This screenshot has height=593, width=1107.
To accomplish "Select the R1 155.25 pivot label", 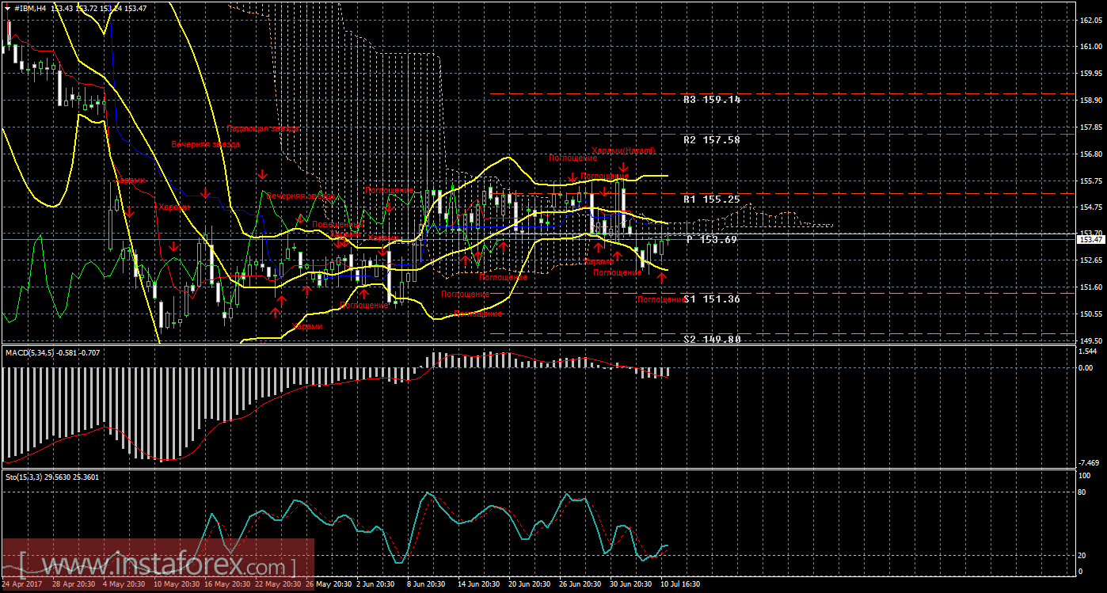I will point(712,200).
